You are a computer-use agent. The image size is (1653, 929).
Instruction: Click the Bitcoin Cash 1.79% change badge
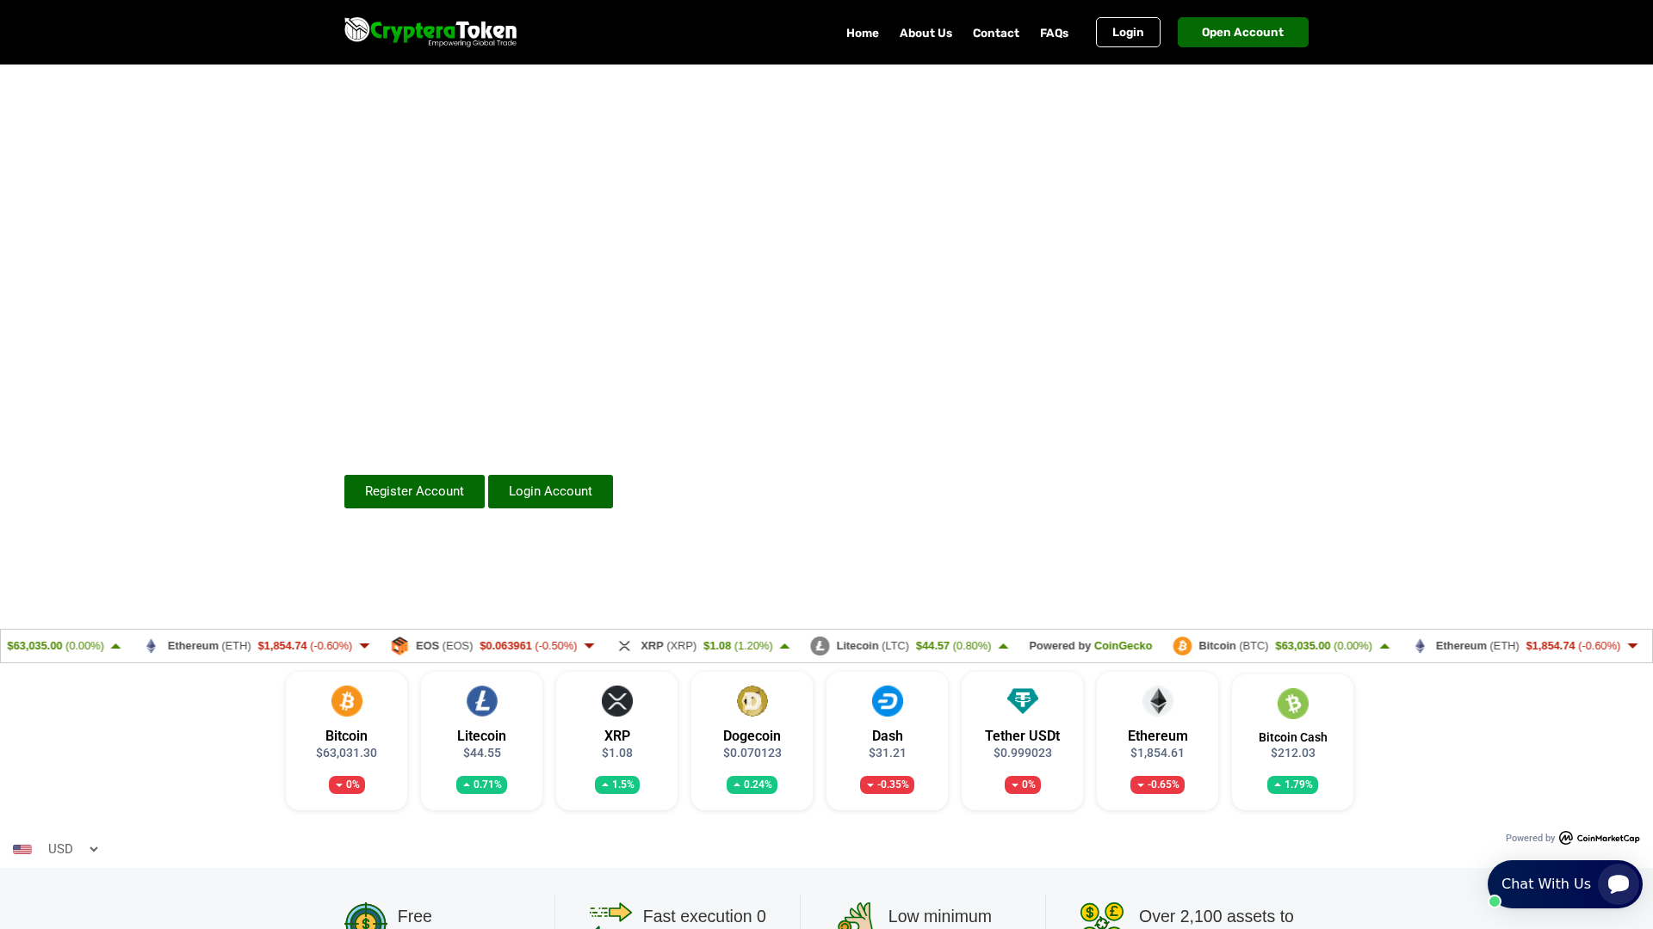pyautogui.click(x=1293, y=784)
